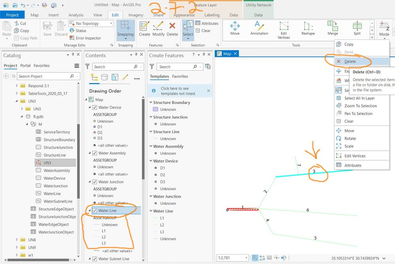This screenshot has width=395, height=264.
Task: Select the UN3 utility network item
Action: pyautogui.click(x=47, y=163)
